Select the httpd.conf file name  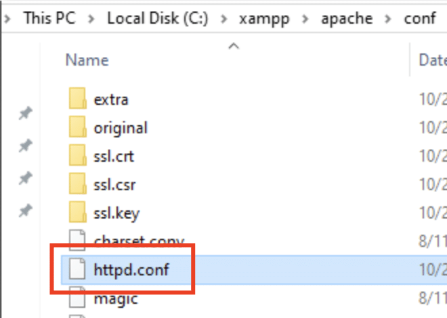pos(131,269)
